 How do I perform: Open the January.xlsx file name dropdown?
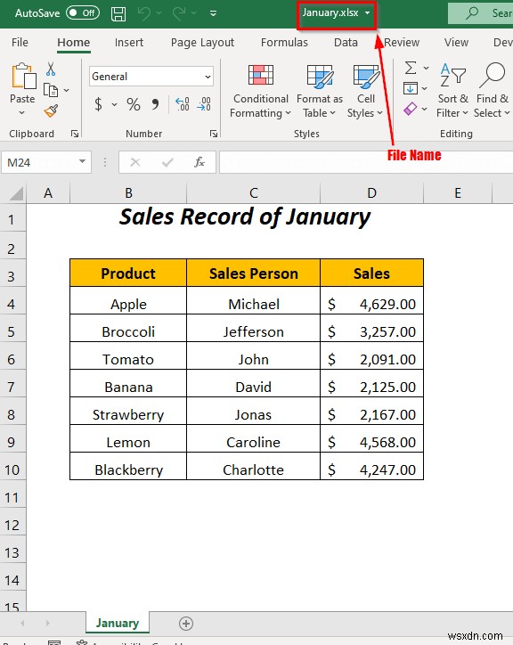pyautogui.click(x=367, y=12)
